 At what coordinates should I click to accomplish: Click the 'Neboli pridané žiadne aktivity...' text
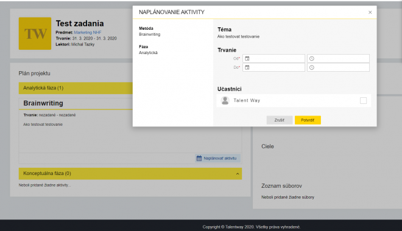pyautogui.click(x=44, y=185)
